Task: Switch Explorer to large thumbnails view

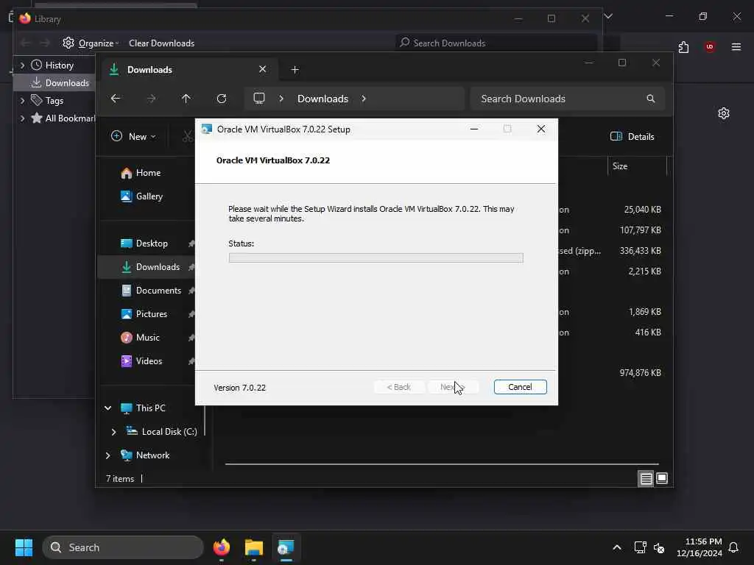Action: (662, 478)
